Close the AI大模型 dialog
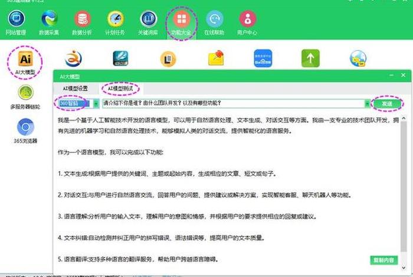Image resolution: width=413 pixels, height=277 pixels. [403, 75]
